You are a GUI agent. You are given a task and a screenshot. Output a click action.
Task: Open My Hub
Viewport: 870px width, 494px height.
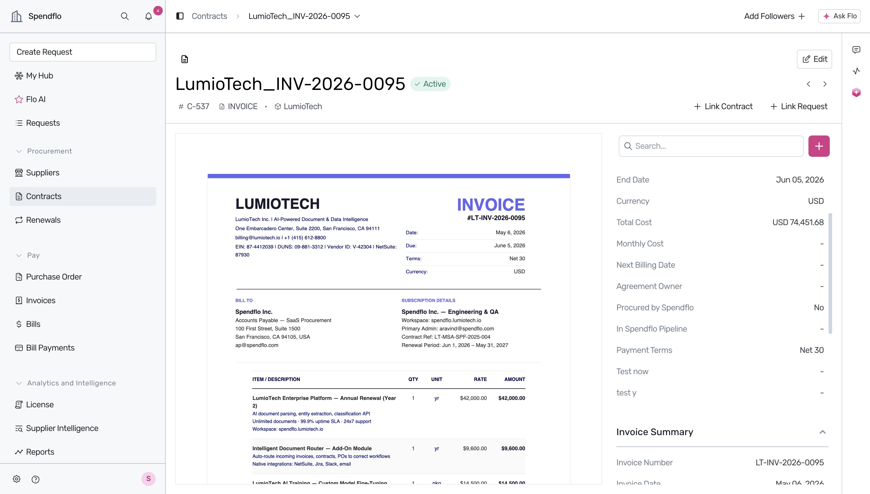tap(83, 75)
